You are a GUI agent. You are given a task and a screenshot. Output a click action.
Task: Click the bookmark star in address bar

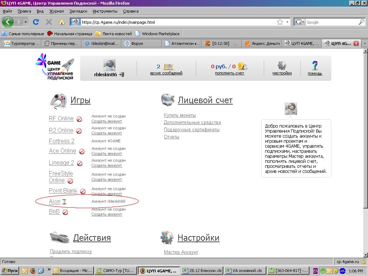280,22
